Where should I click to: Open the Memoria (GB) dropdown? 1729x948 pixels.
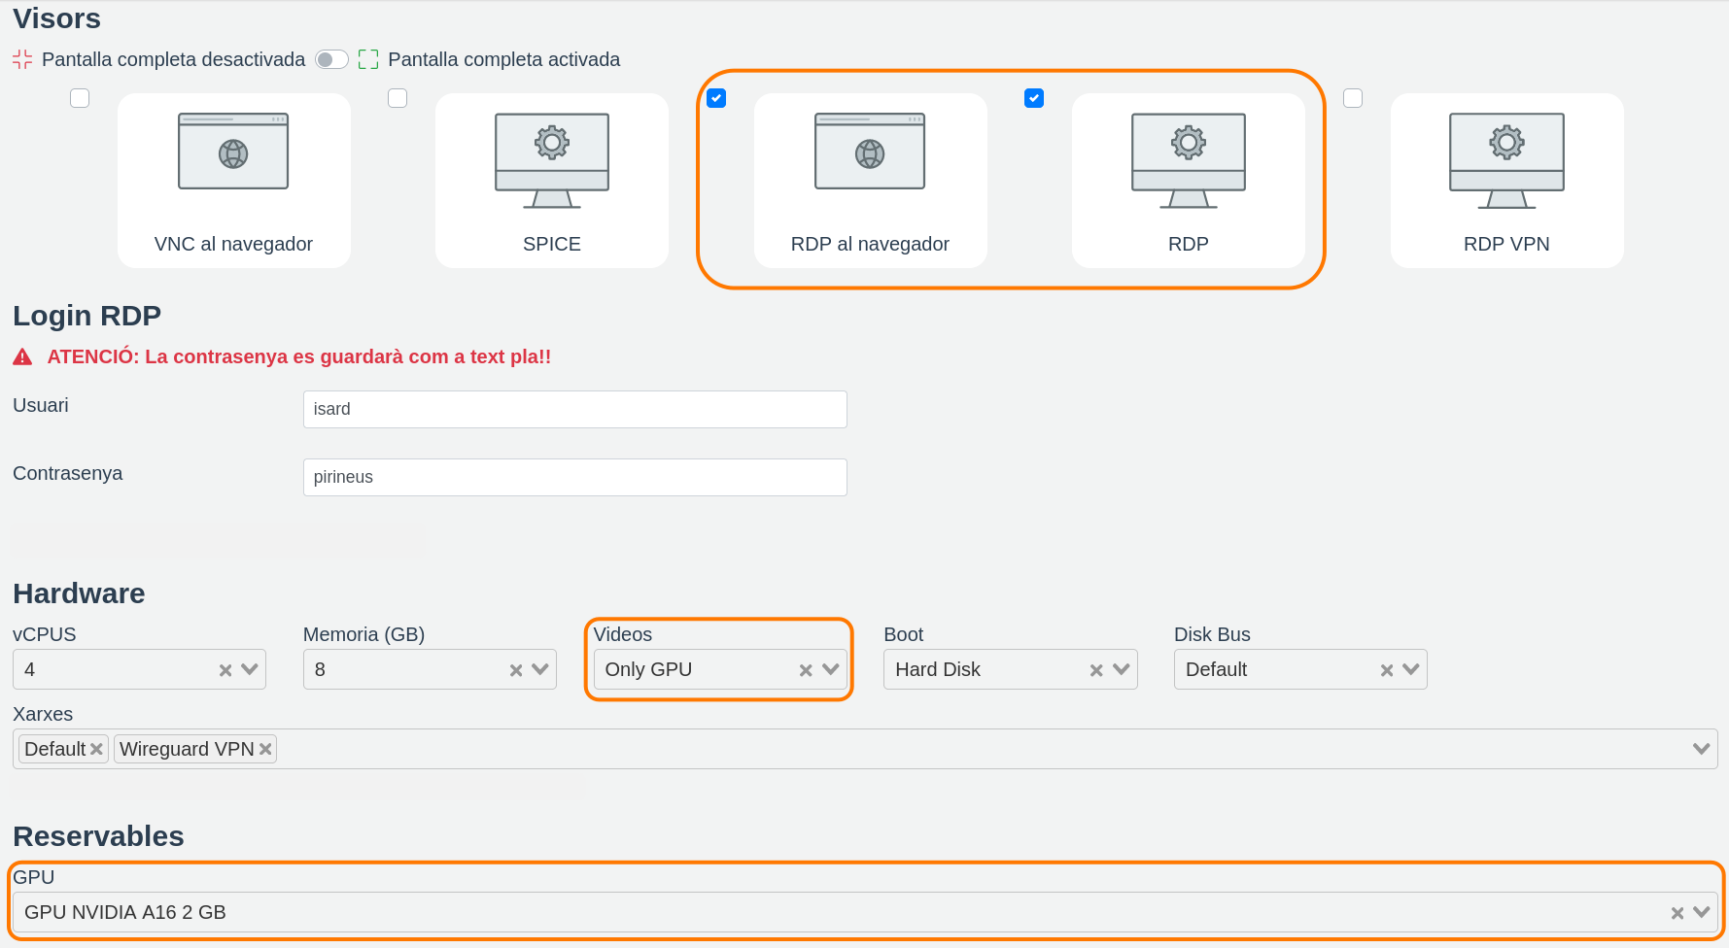[x=540, y=669]
